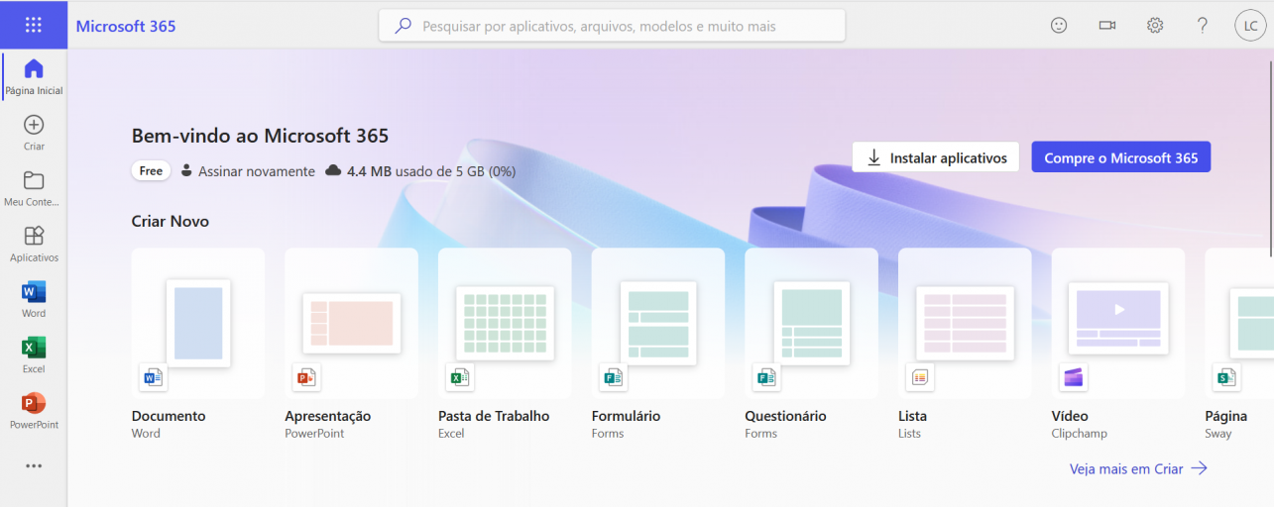This screenshot has width=1274, height=507.
Task: Click the Vídeo card title
Action: coord(1070,416)
